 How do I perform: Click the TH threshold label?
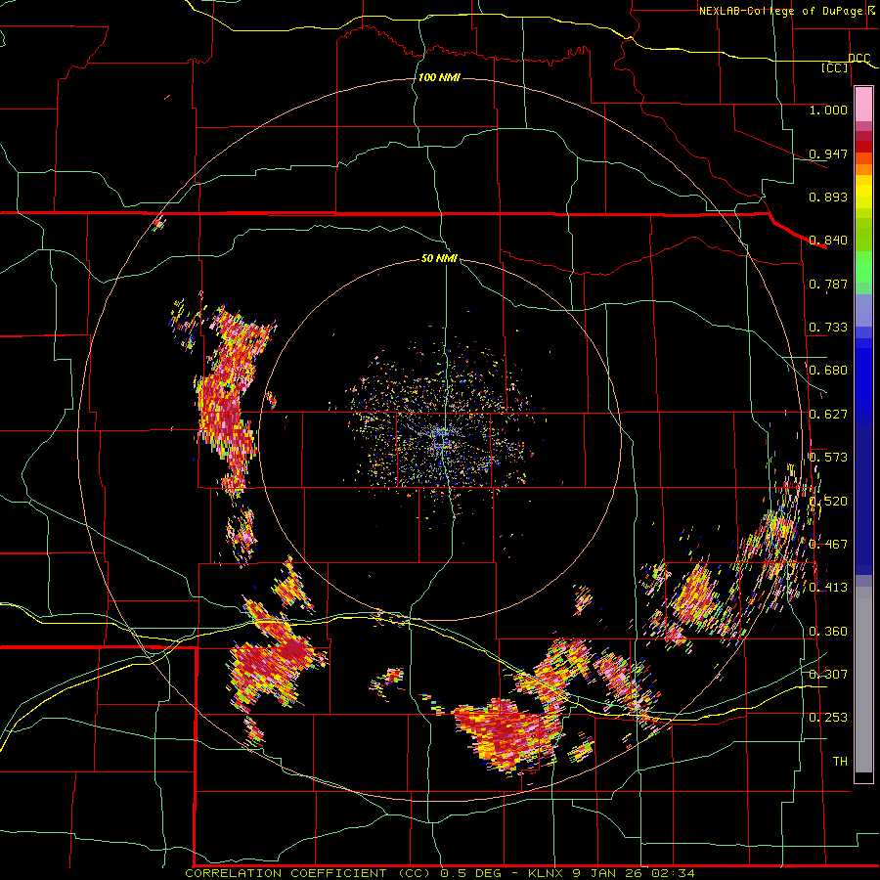(x=840, y=762)
